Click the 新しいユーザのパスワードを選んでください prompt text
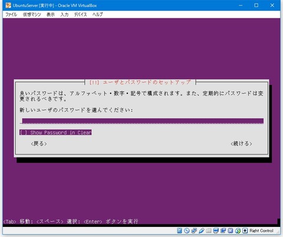This screenshot has width=283, height=237. click(76, 110)
